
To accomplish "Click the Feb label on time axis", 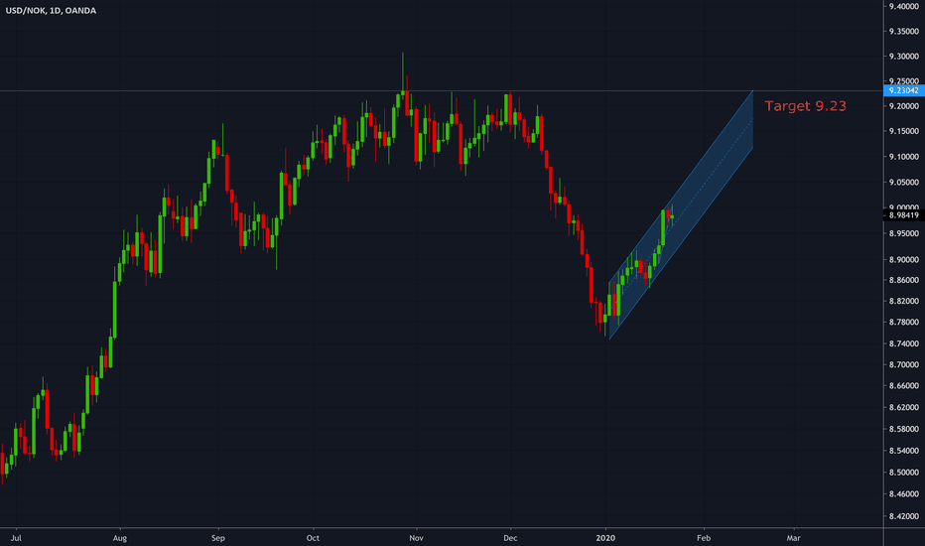I will (703, 537).
